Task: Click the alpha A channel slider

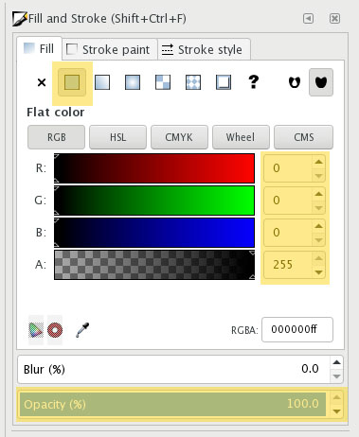Action: click(x=154, y=265)
